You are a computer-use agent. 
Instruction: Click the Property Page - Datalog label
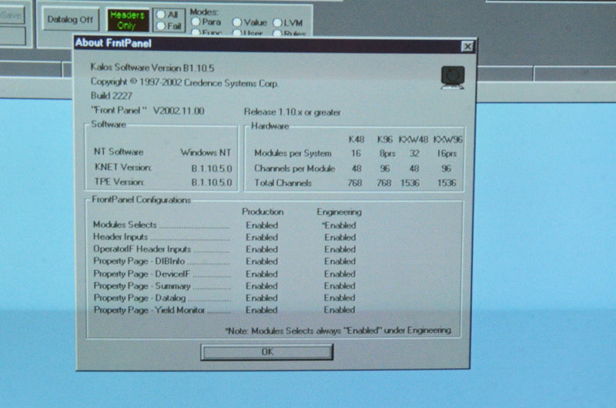pyautogui.click(x=139, y=298)
